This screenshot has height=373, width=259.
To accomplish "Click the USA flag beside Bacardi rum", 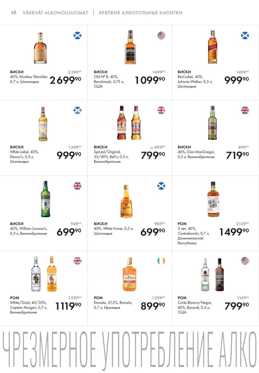I will (245, 261).
